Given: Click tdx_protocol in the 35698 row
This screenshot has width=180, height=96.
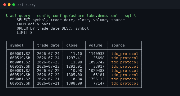Looking at the screenshot, I should click(x=125, y=58).
